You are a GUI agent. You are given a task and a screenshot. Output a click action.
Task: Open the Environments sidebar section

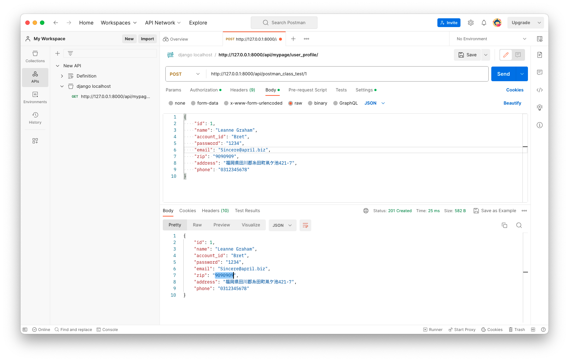pyautogui.click(x=35, y=97)
